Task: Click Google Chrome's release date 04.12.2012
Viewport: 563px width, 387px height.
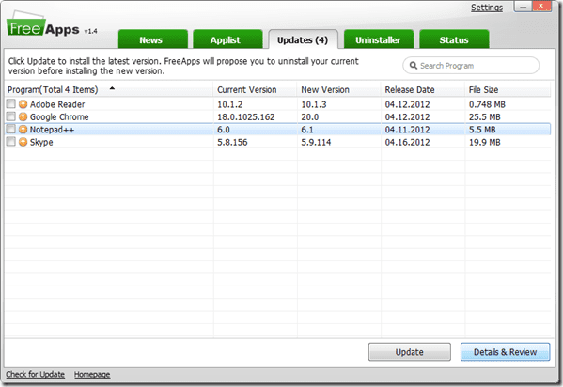Action: point(407,117)
